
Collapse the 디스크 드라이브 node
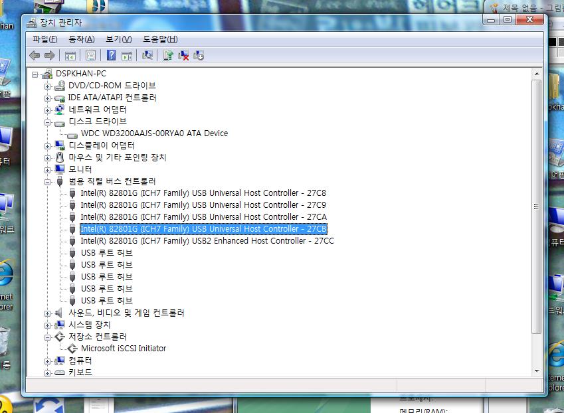click(47, 122)
